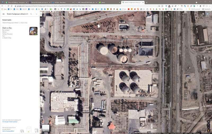Open the GV bookmark

click(167, 9)
